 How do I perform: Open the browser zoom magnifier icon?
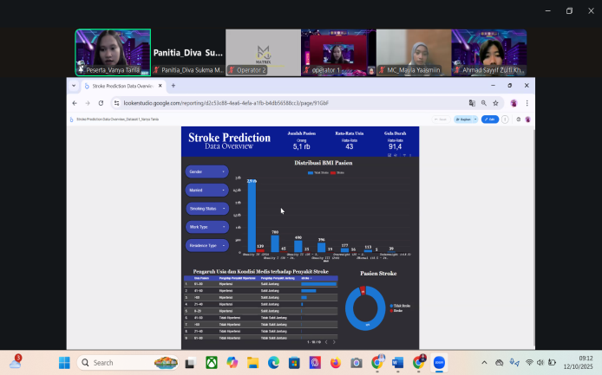(x=484, y=103)
